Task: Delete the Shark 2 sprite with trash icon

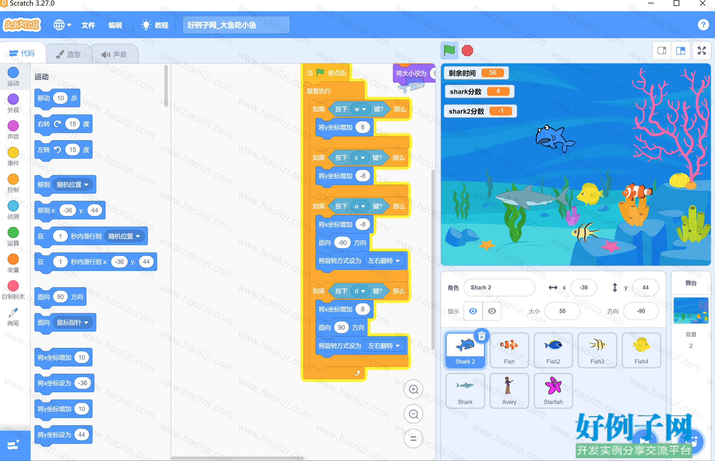Action: coord(481,336)
